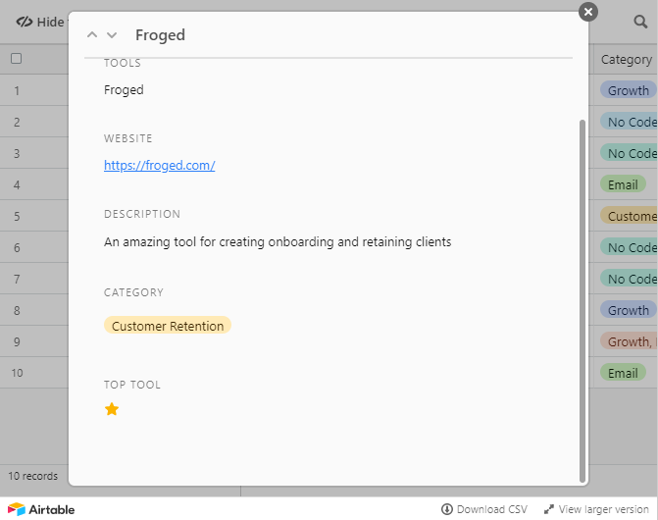Select the Email tag in row 4
Image resolution: width=658 pixels, height=520 pixels.
[x=623, y=184]
